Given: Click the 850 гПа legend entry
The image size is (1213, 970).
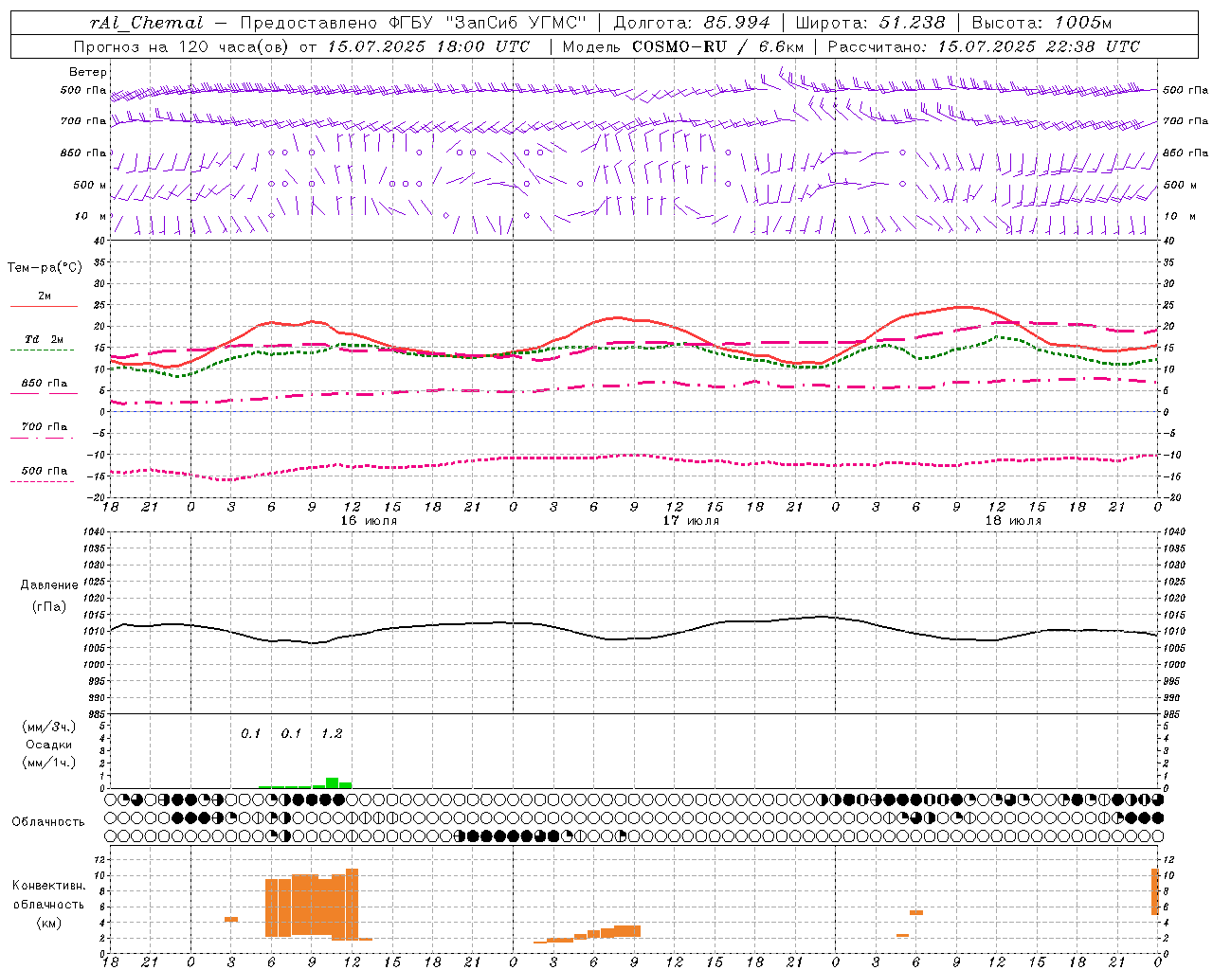Looking at the screenshot, I should 44,384.
